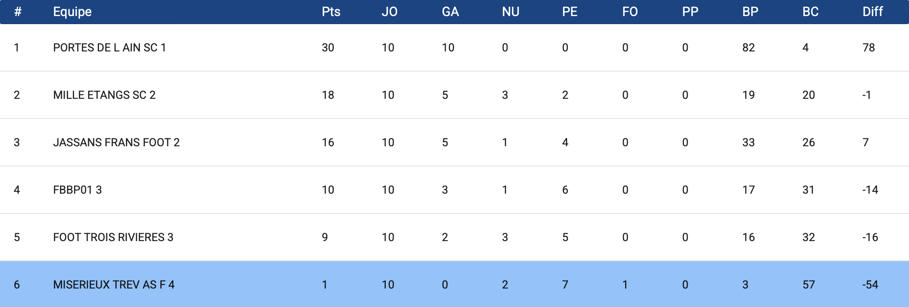Open team MILLE ETANGS SC 2
The image size is (909, 307).
click(x=104, y=95)
